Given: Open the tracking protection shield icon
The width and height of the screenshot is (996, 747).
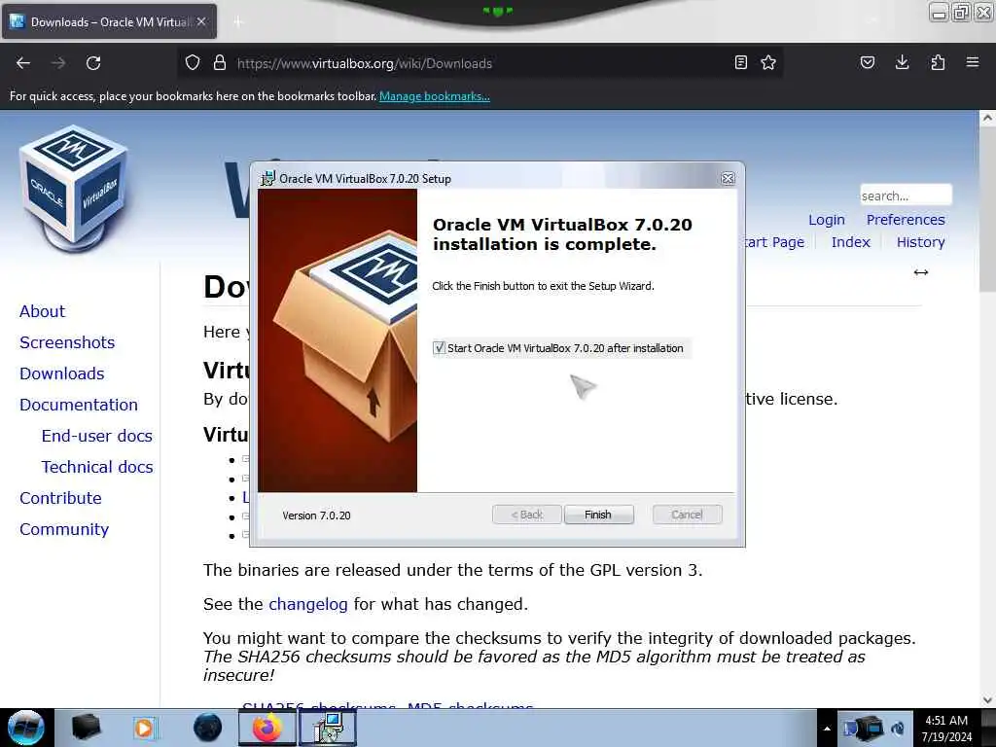Looking at the screenshot, I should (193, 63).
